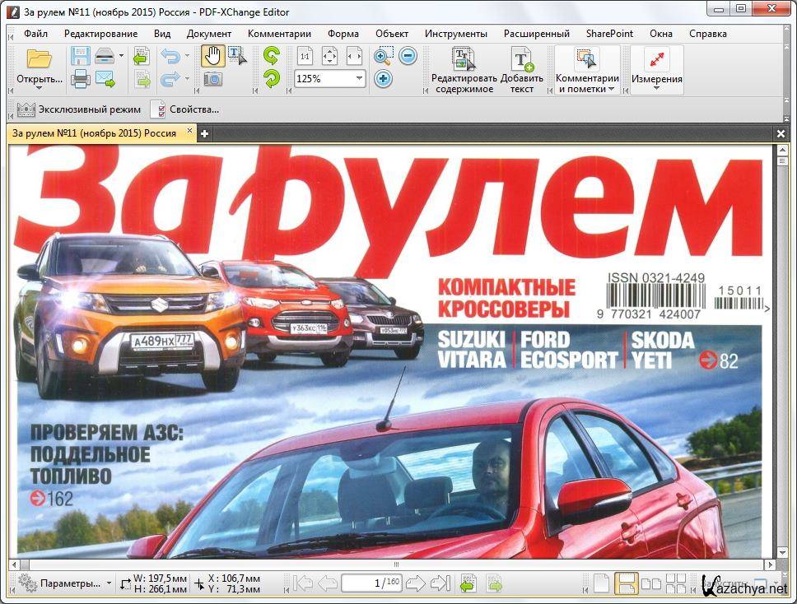Click the Zoom Out minus icon
Image resolution: width=797 pixels, height=604 pixels.
pyautogui.click(x=408, y=56)
